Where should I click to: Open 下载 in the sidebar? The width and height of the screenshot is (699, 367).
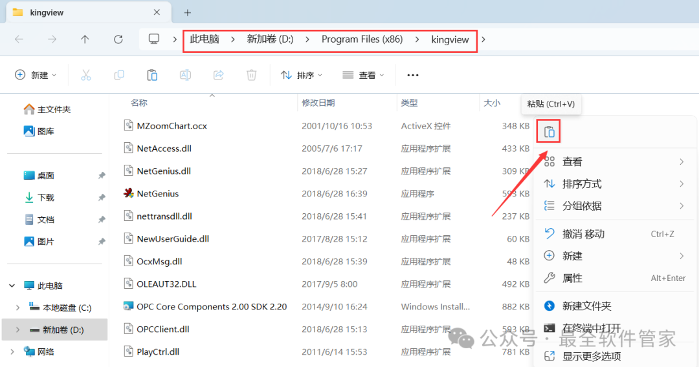click(39, 197)
